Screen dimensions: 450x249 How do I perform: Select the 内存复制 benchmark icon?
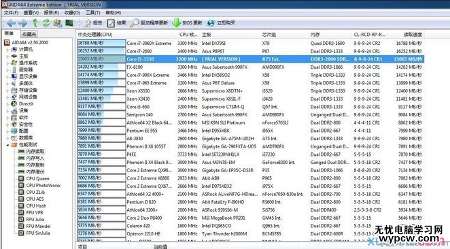point(21,165)
